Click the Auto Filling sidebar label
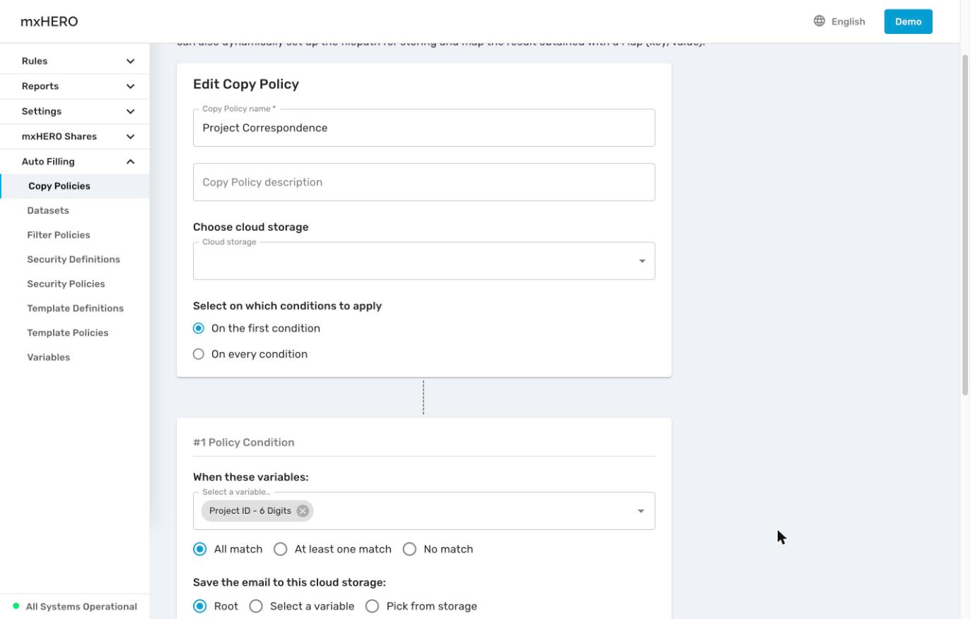Screen dimensions: 970x619 coord(48,162)
